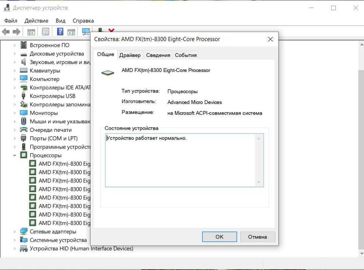Open Help with the question mark icon

click(x=60, y=32)
